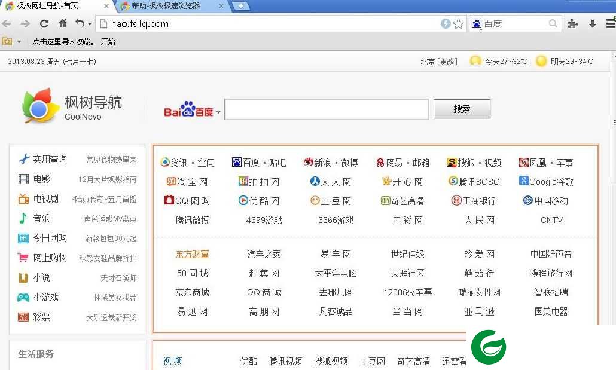
Task: Click the 枫树导航 CoolNovo logo
Action: 72,106
